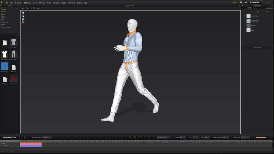Image resolution: width=274 pixels, height=154 pixels.
Task: Select the white T-shirt garment thumbnail
Action: click(x=4, y=54)
